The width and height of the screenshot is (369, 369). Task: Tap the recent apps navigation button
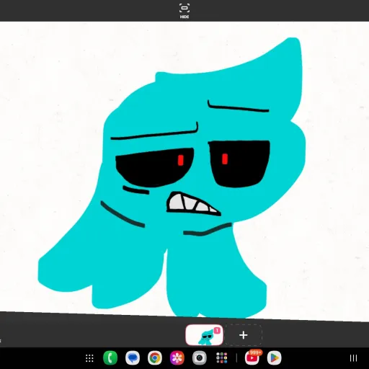click(353, 358)
